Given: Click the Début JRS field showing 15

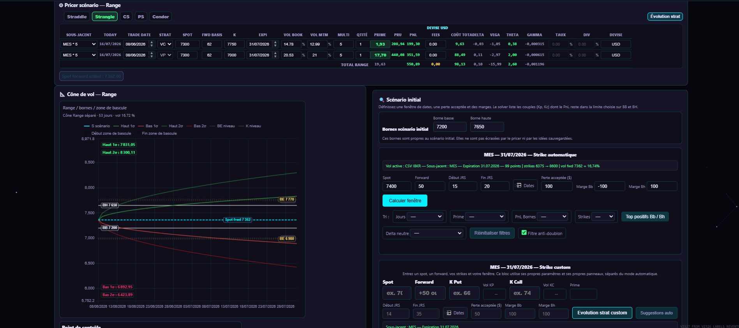Looking at the screenshot, I should click(462, 186).
